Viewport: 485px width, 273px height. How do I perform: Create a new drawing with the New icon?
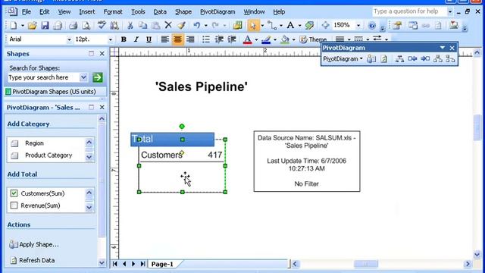pos(14,25)
